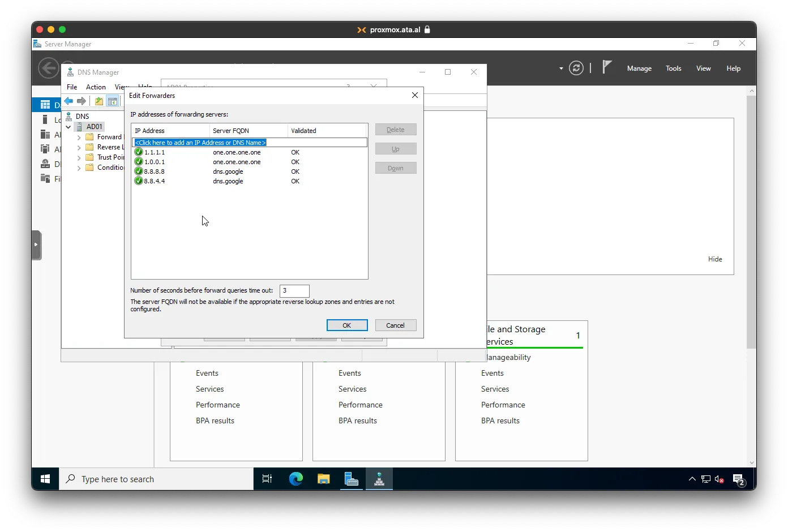
Task: Click the forward arrow in DNS Manager toolbar
Action: (82, 101)
